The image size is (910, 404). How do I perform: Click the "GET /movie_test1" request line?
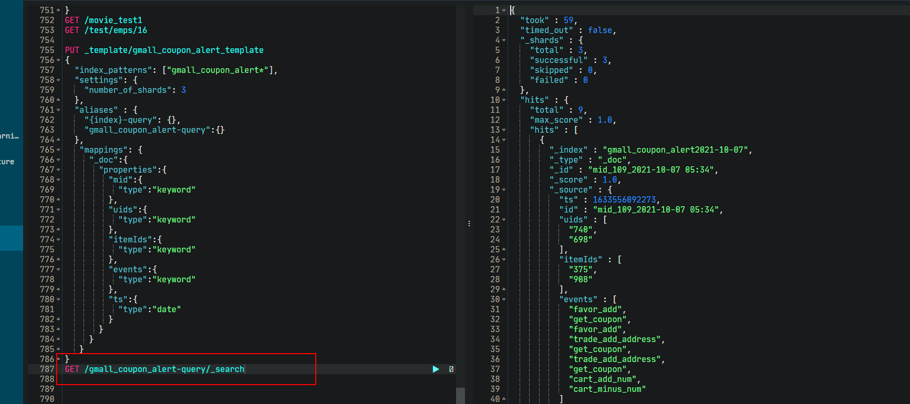pos(104,20)
